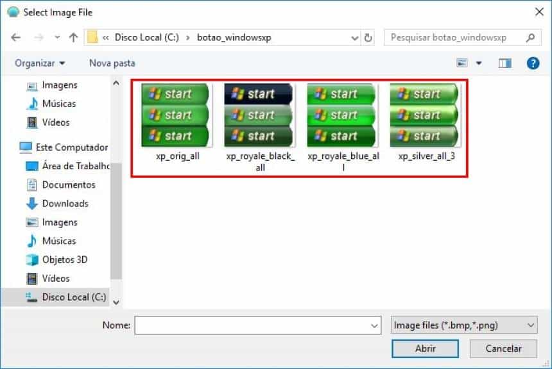Viewport: 552px width, 369px height.
Task: Select Disco Local (C:) in address path
Action: click(x=146, y=37)
